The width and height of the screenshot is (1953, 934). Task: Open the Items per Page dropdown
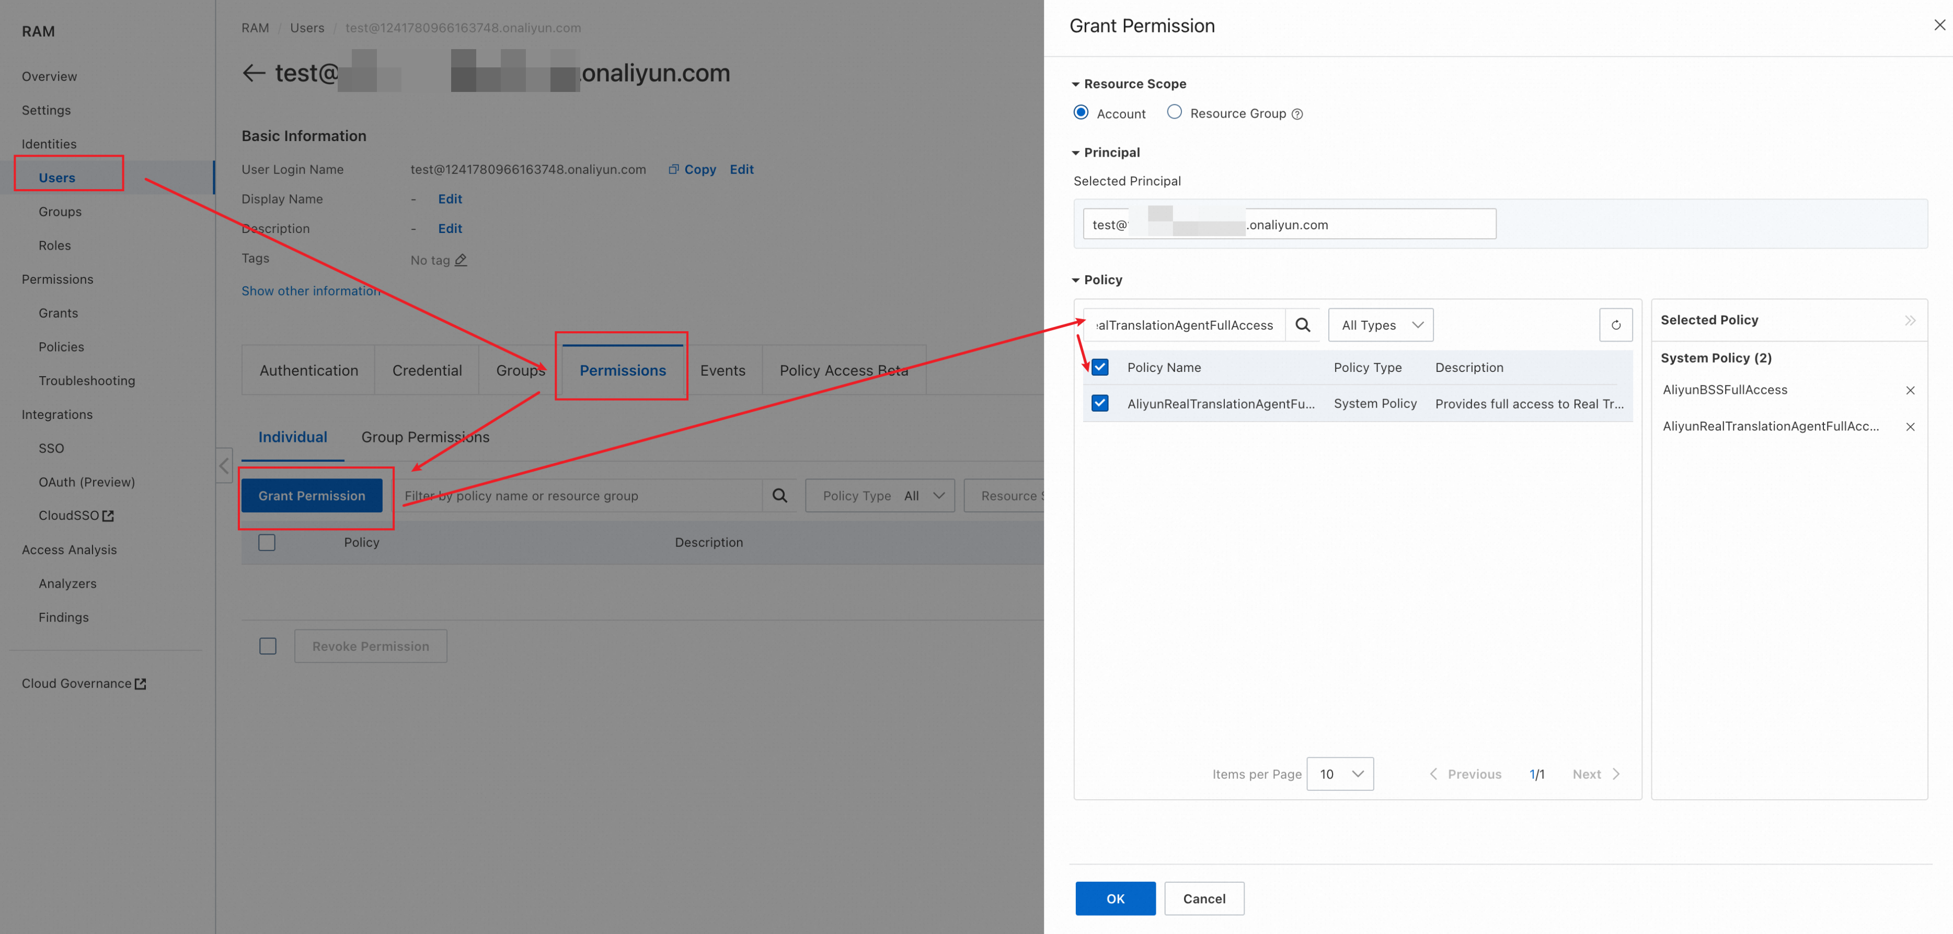pos(1340,774)
